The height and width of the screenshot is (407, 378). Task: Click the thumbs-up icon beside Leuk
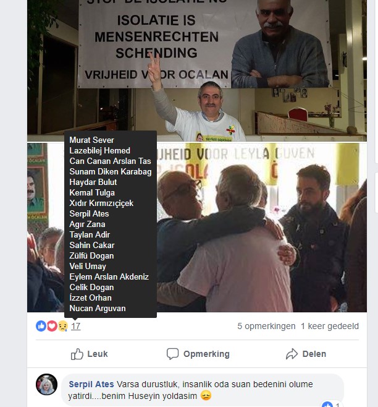(77, 354)
